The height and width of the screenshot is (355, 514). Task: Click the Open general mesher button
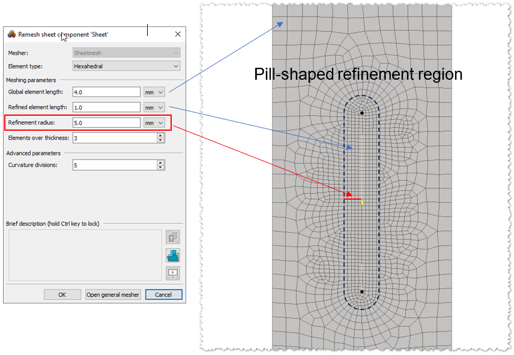click(x=113, y=294)
